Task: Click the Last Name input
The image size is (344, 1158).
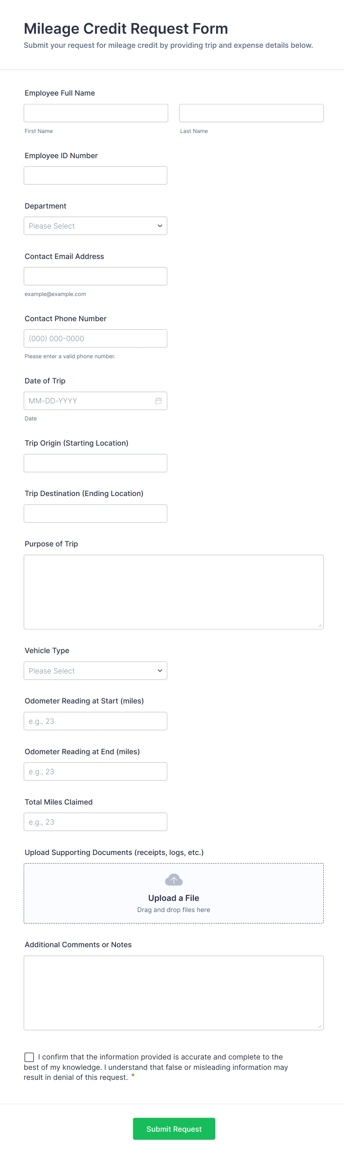Action: click(251, 113)
